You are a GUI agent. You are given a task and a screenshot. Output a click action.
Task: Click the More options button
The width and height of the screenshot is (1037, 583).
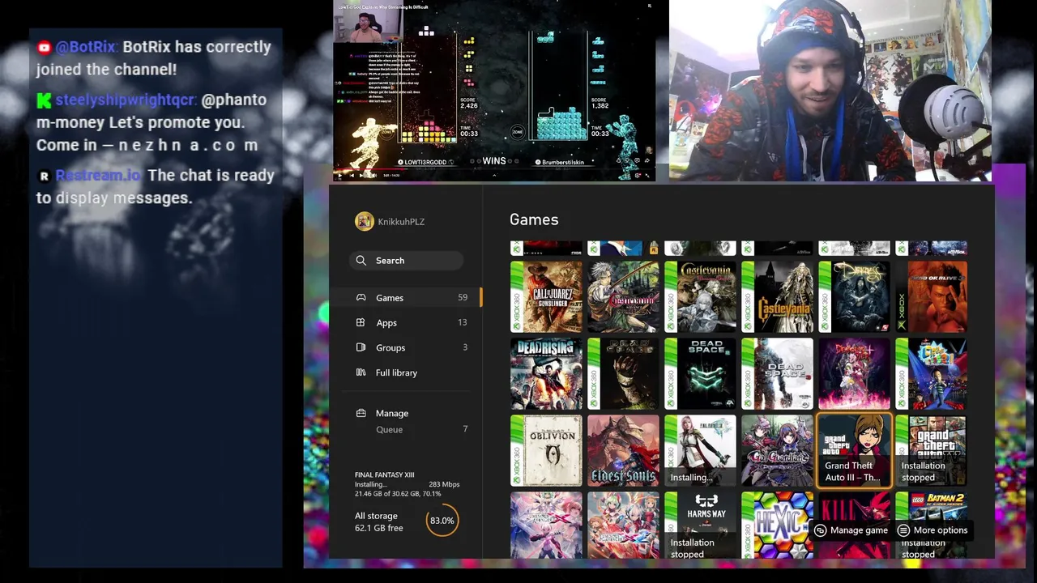[932, 530]
